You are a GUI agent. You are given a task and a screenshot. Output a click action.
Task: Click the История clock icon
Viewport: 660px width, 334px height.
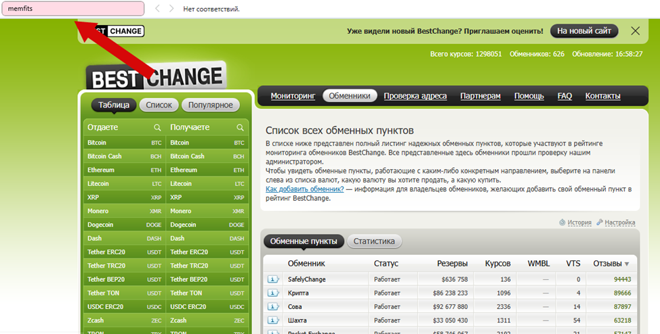click(x=562, y=222)
